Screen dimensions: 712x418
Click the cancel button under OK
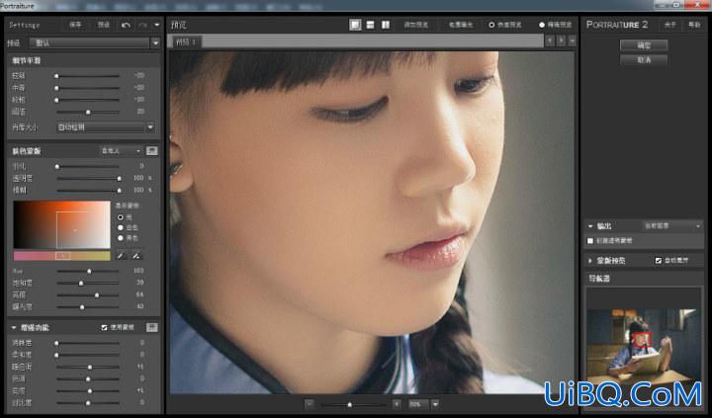644,59
